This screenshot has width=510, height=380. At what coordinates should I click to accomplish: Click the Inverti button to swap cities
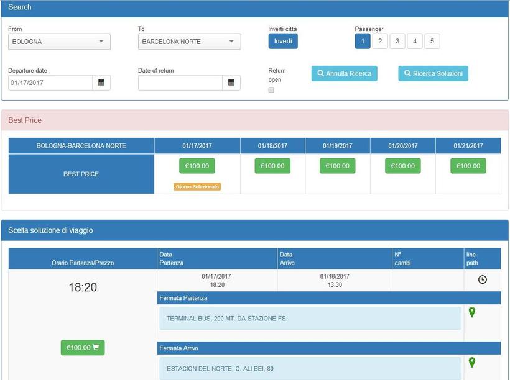click(283, 42)
